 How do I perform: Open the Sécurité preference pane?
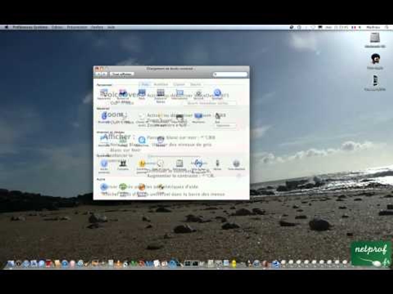click(x=198, y=94)
